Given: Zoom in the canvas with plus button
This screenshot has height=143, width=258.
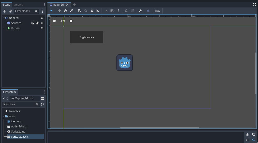Looking at the screenshot, I should (x=71, y=21).
